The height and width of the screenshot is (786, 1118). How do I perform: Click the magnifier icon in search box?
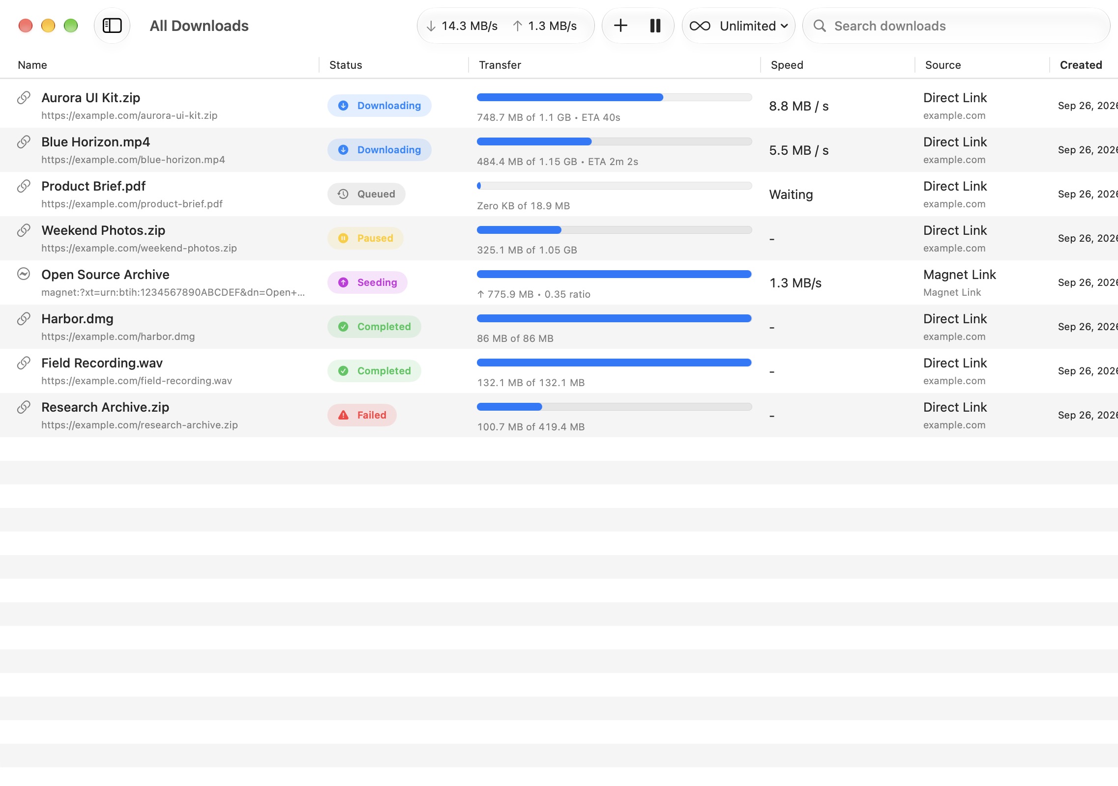[x=820, y=26]
